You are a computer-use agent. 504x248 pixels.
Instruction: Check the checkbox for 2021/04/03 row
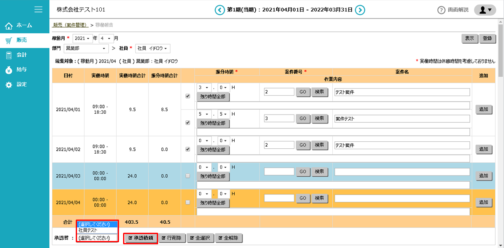click(188, 176)
